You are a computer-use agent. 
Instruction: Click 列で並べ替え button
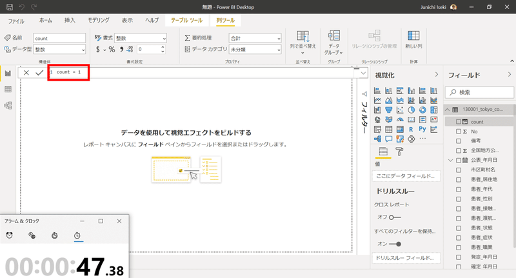pos(303,43)
